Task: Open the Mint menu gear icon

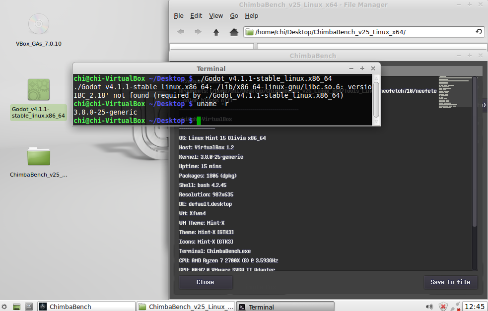Action: (4, 307)
